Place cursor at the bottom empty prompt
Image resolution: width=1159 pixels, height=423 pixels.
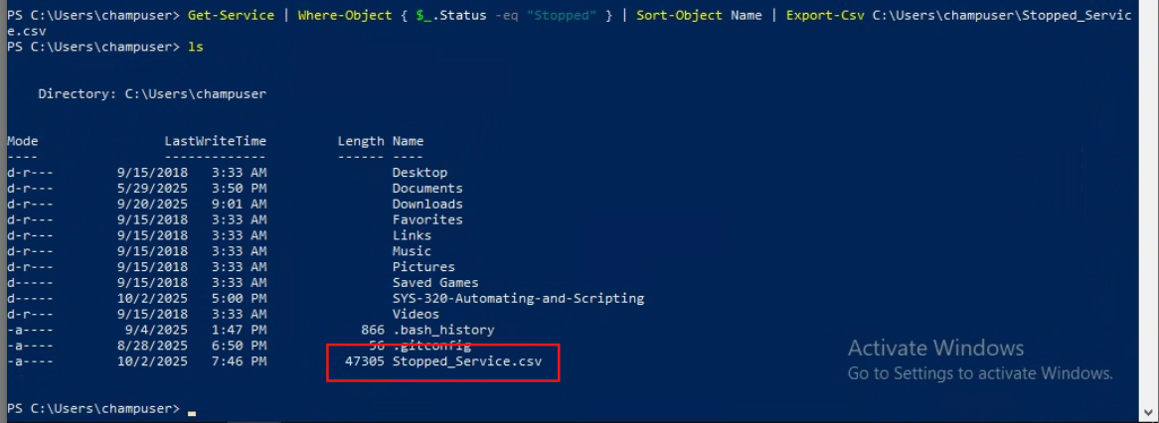click(192, 409)
